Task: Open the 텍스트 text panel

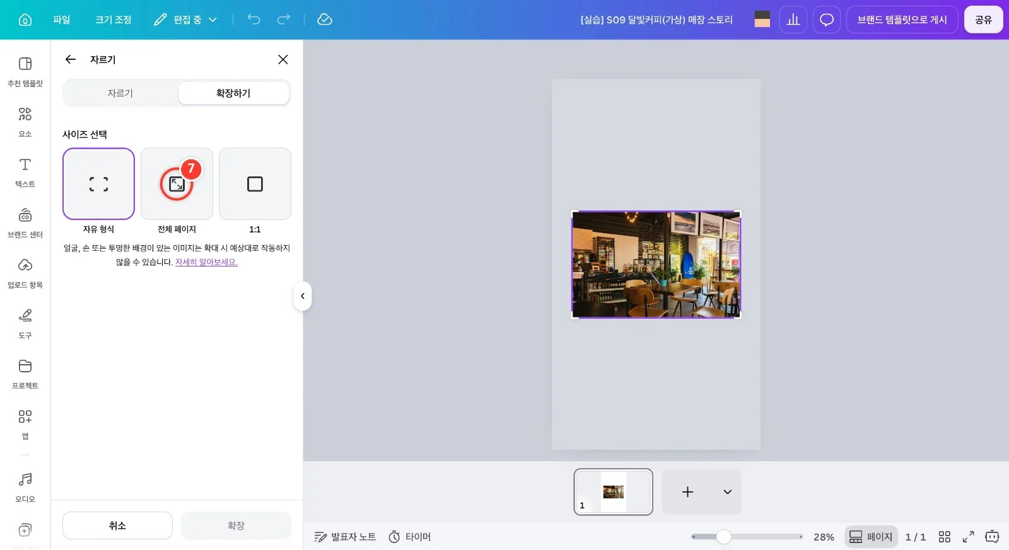Action: (x=25, y=172)
